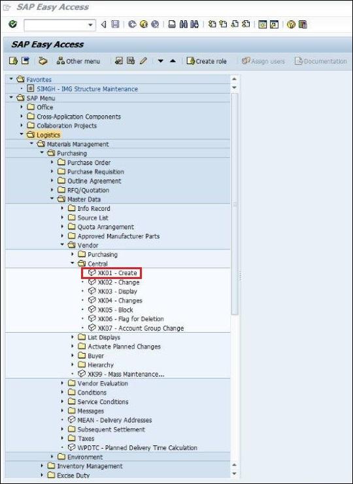Expand the Purchase Order folder

point(52,162)
